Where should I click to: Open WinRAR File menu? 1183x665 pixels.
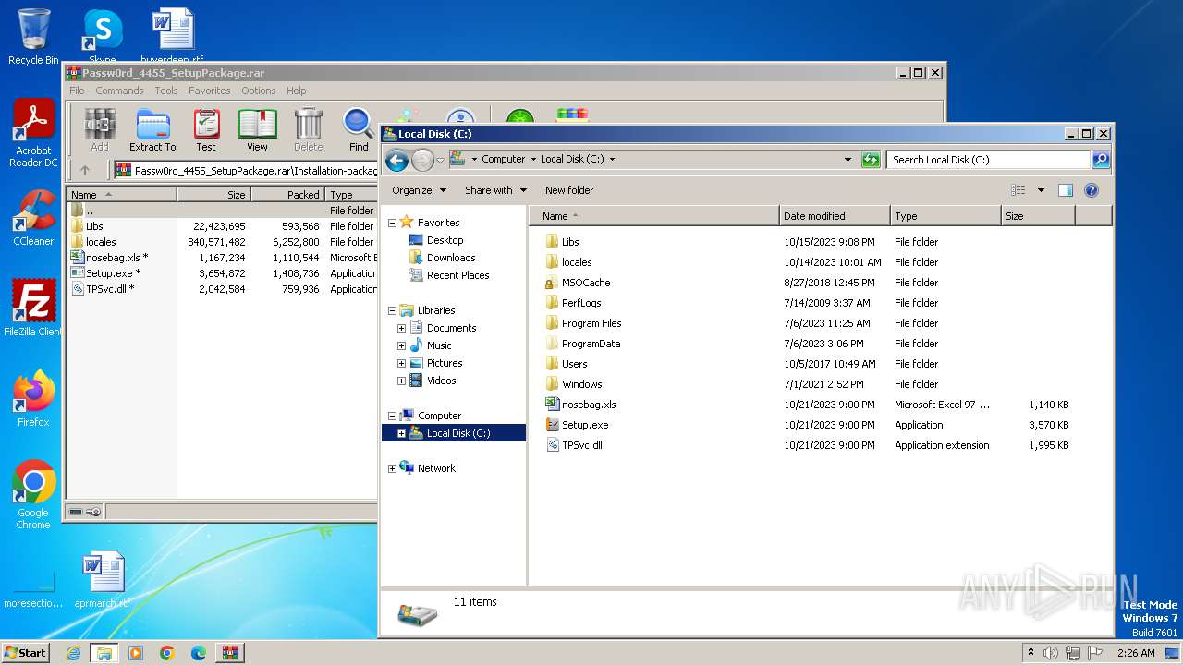(77, 91)
